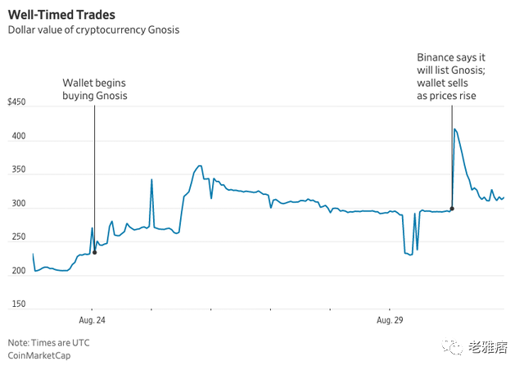Screen dimensions: 524x370
Task: Select the 350 y-axis label
Action: pyautogui.click(x=20, y=170)
